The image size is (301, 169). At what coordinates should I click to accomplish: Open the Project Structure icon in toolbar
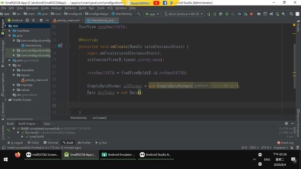click(259, 14)
